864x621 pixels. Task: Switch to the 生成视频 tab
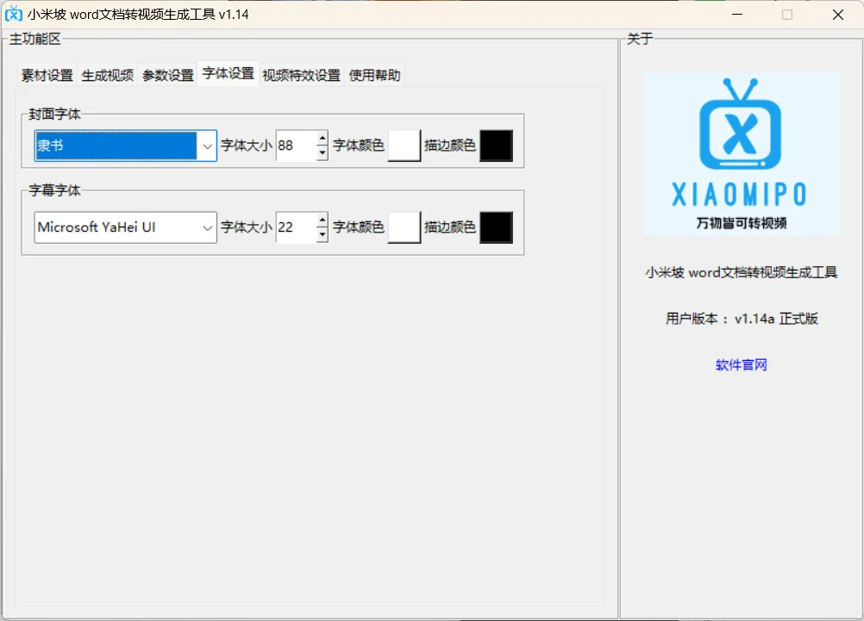(108, 76)
